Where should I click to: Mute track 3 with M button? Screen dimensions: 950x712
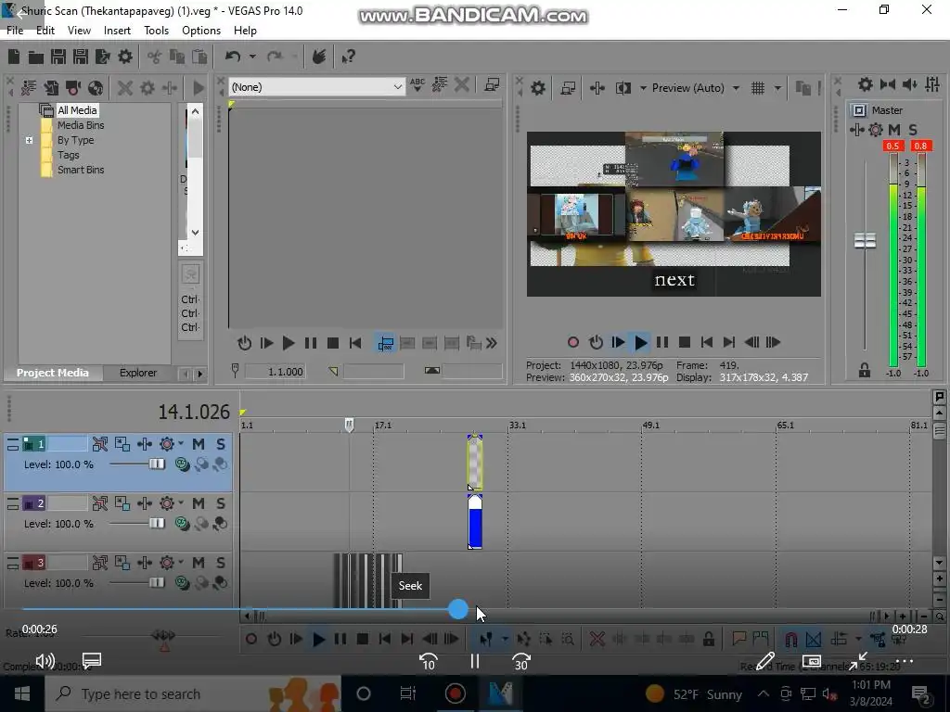(199, 563)
